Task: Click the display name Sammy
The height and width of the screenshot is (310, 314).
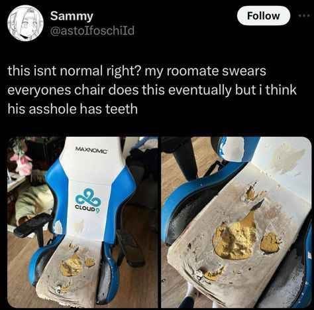Action: (x=72, y=16)
